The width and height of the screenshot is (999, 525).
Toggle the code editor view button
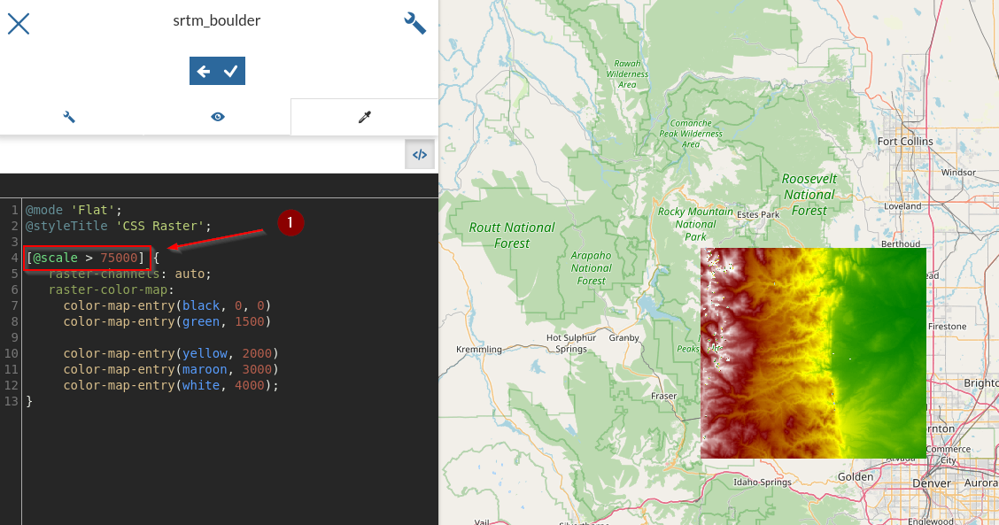(x=420, y=155)
